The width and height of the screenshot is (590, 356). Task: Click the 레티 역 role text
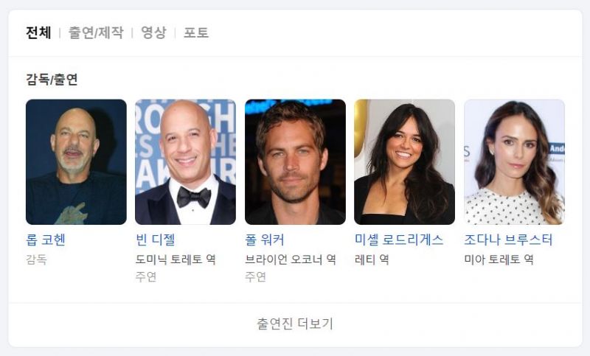tap(372, 259)
